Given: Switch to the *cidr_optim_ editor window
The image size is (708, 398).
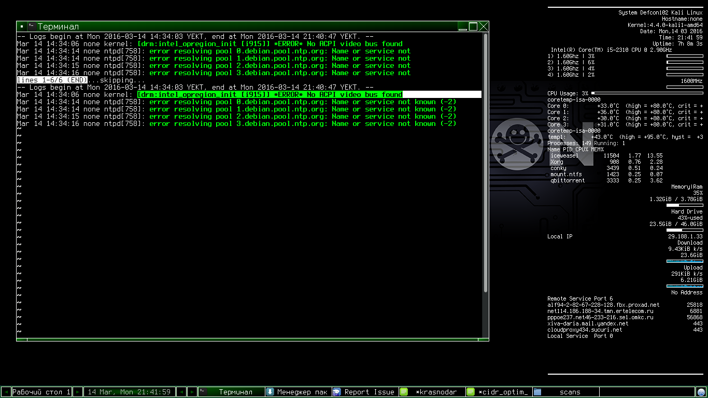Looking at the screenshot, I should (499, 392).
